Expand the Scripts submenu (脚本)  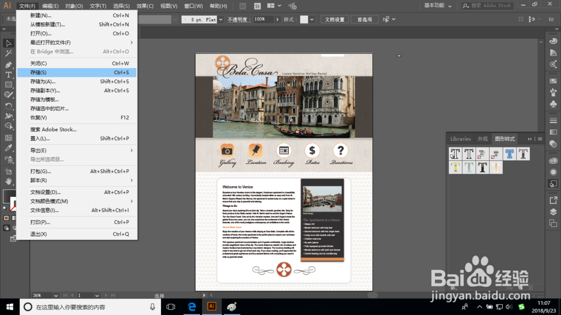77,180
